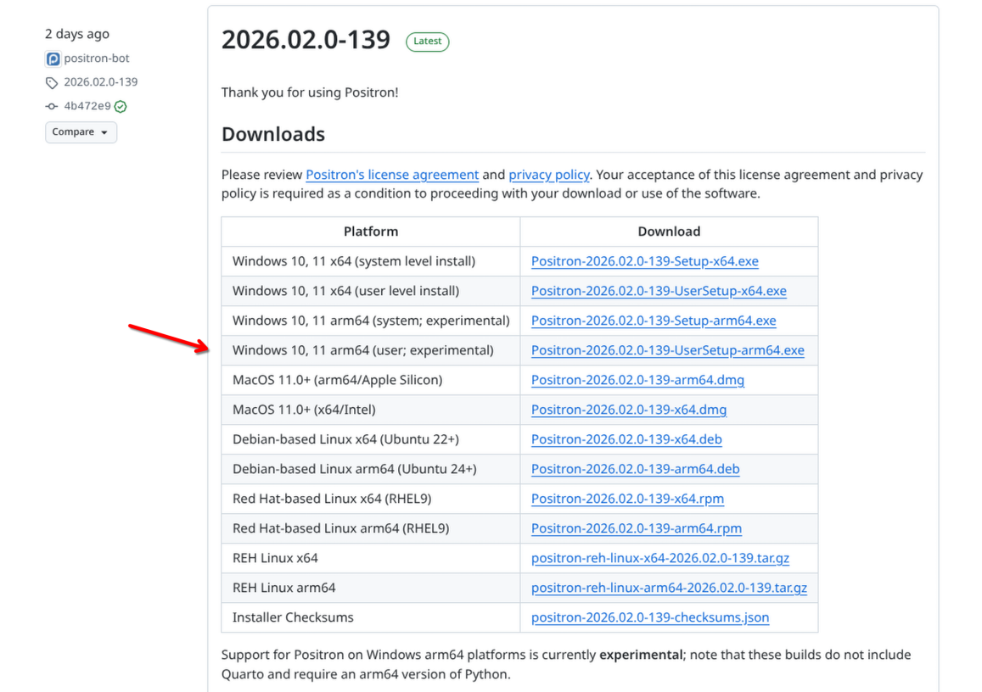Click the Latest release badge
The height and width of the screenshot is (692, 982).
point(427,41)
